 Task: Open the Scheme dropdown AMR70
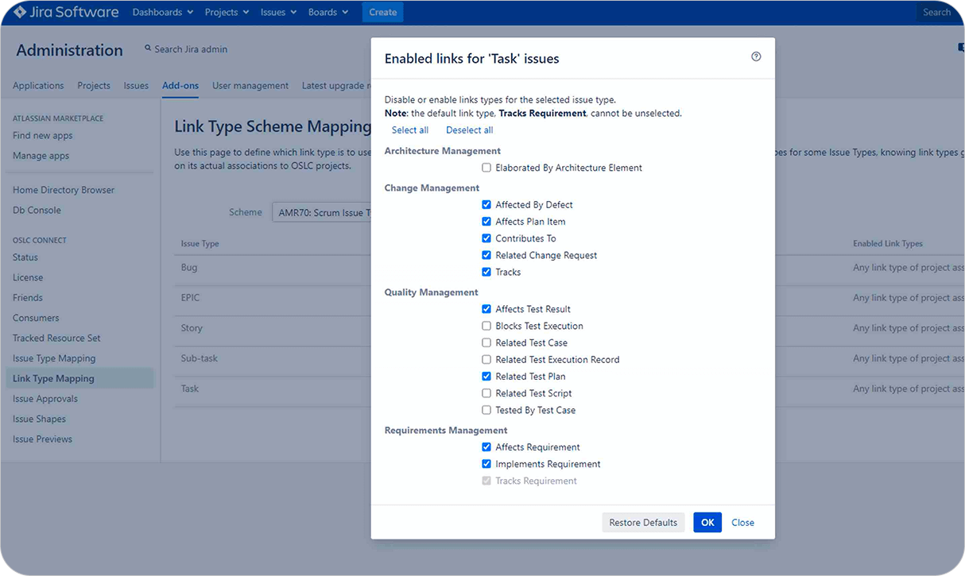[x=321, y=212]
